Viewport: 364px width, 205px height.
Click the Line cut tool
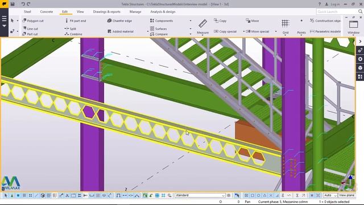30,28
